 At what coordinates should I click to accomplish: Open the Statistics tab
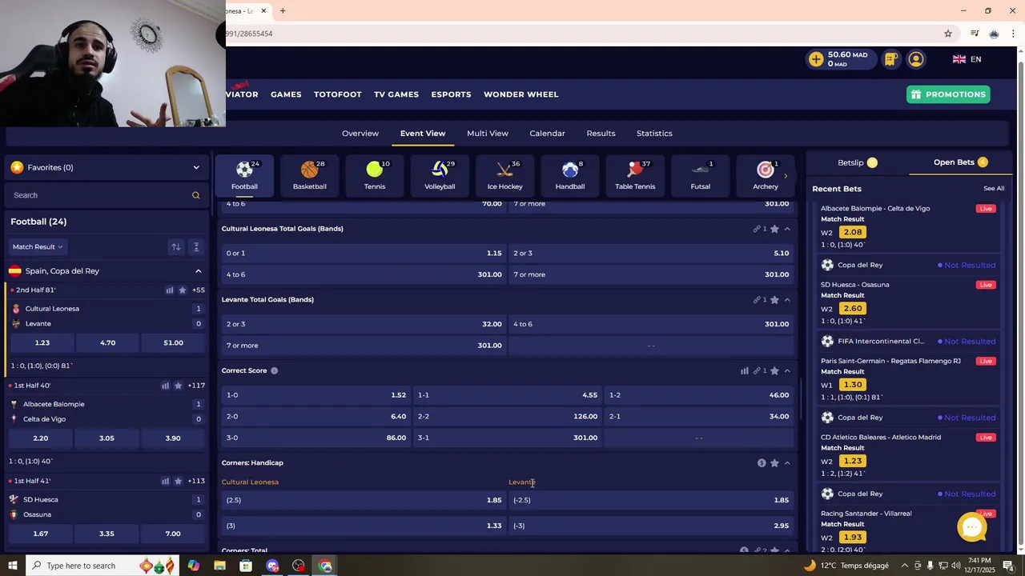point(654,134)
